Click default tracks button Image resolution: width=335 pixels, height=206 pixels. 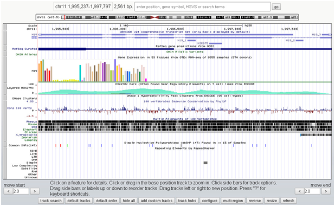pyautogui.click(x=79, y=201)
